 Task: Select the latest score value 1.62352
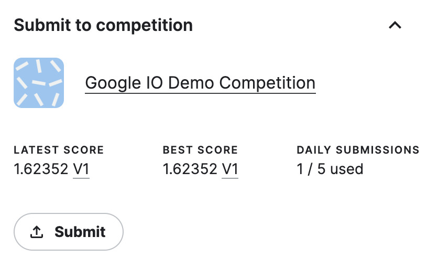click(41, 169)
